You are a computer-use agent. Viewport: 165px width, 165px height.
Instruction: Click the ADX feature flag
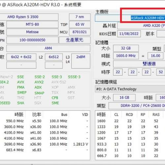(x=38, y=87)
